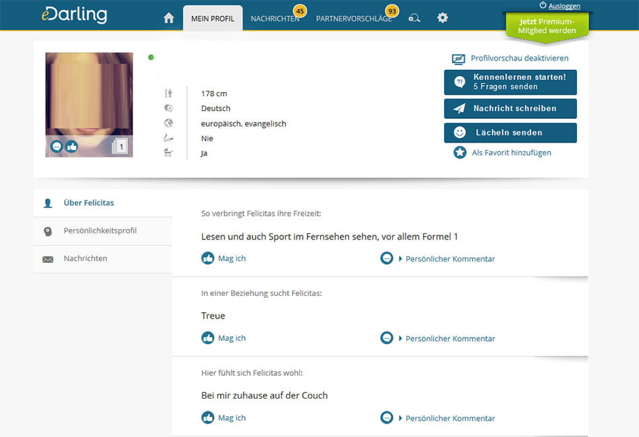Click envelope icon beside sidebar Nachrichten

point(48,260)
